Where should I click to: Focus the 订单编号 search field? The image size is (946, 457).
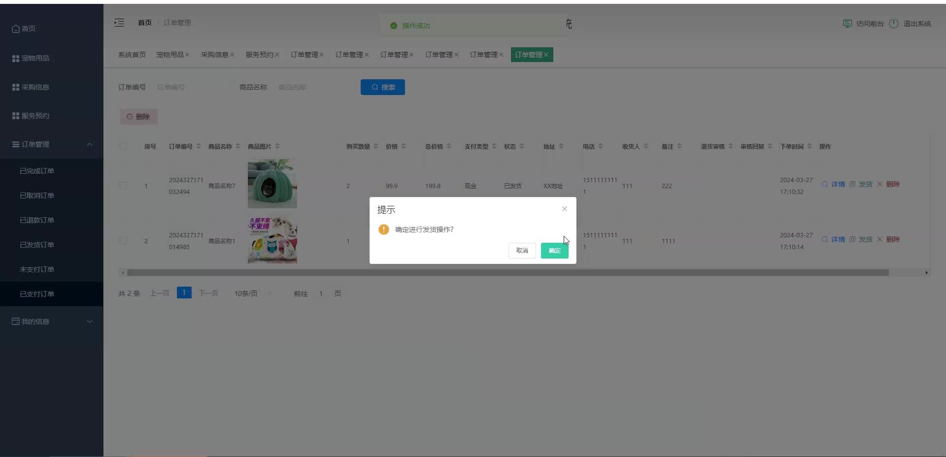(x=190, y=87)
